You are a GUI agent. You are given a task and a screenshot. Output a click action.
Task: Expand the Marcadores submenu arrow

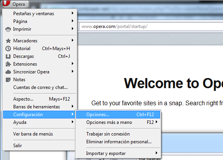(x=73, y=40)
